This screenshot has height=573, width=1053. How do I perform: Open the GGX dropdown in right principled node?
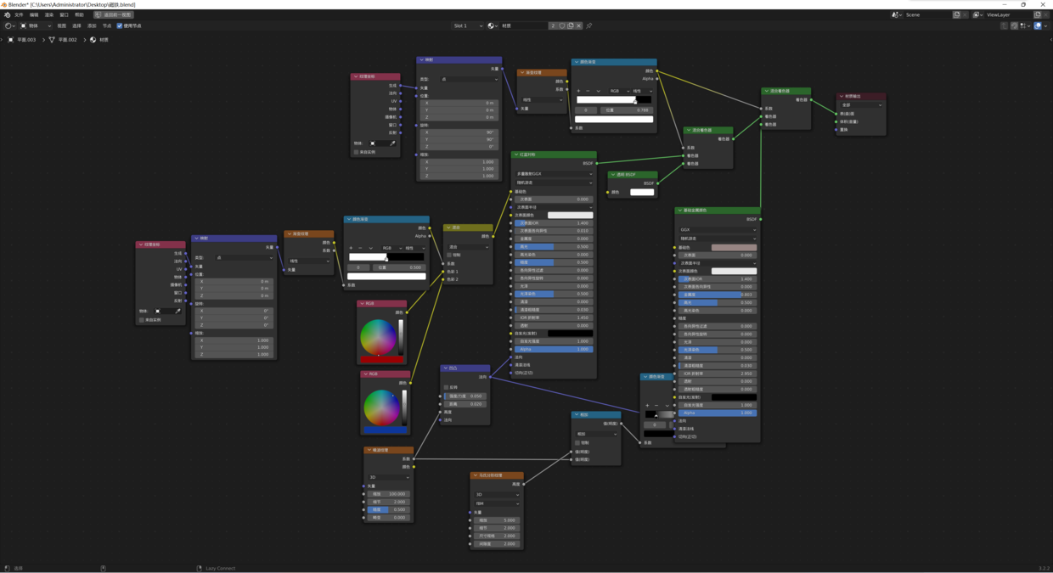(718, 229)
